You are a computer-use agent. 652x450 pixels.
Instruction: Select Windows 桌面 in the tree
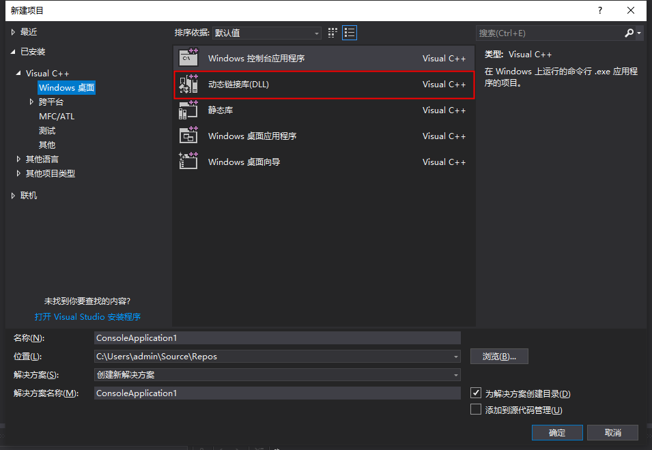(66, 87)
